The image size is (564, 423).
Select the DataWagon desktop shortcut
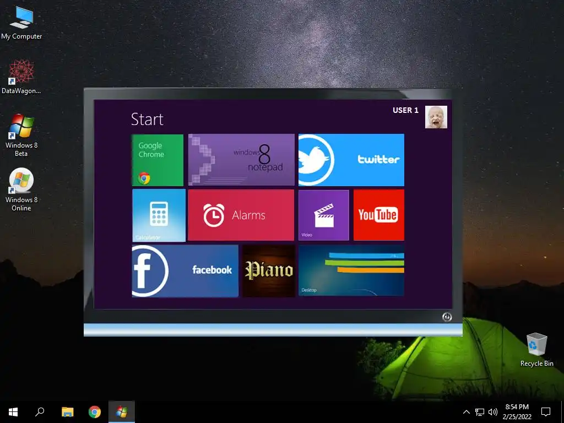pos(21,77)
